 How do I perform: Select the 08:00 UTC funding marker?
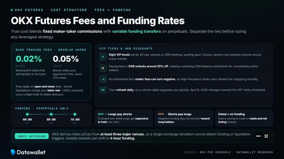pos(51,114)
